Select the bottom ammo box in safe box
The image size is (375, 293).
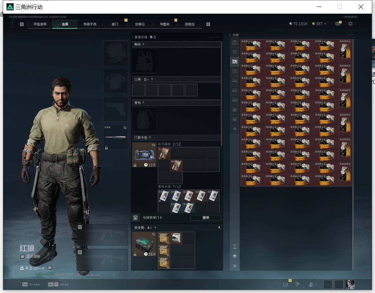coord(164,262)
